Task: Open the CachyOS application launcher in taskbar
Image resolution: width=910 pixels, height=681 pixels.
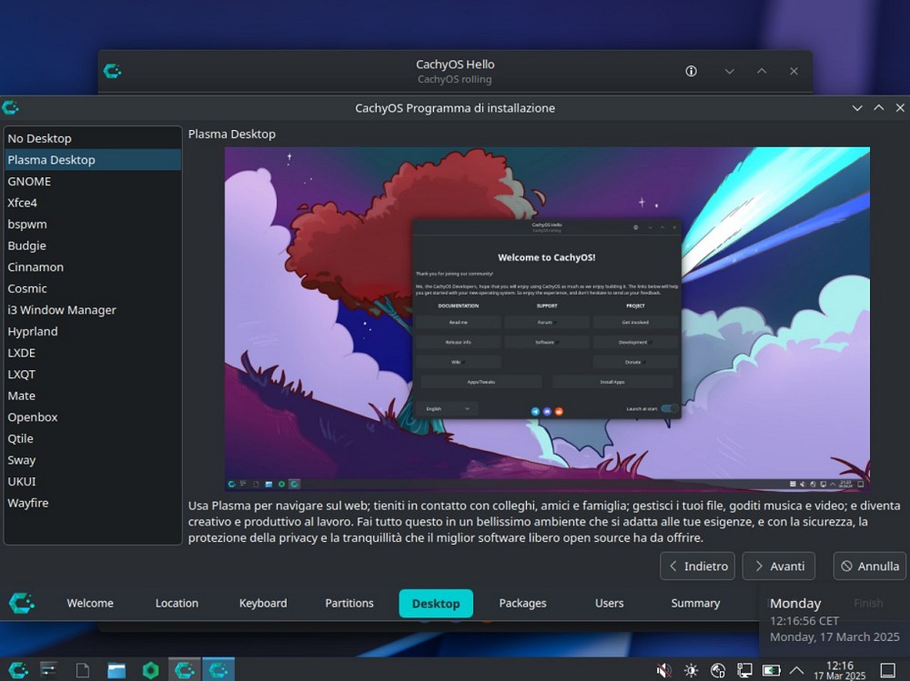Action: 17,670
